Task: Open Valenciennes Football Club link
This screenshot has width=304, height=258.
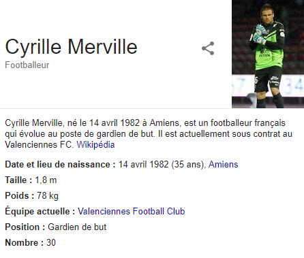Action: [x=132, y=211]
